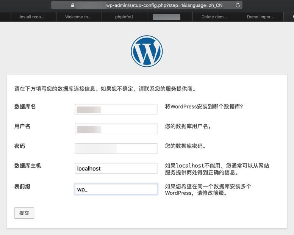Click the 用户名 input field
The width and height of the screenshot is (294, 235).
(x=116, y=129)
